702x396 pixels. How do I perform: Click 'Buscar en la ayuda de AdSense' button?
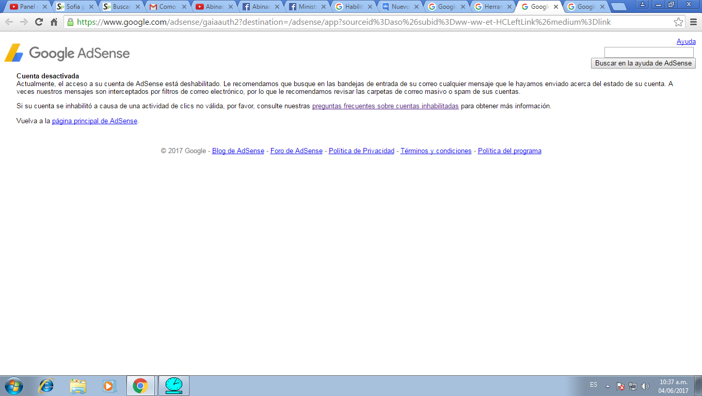point(643,63)
